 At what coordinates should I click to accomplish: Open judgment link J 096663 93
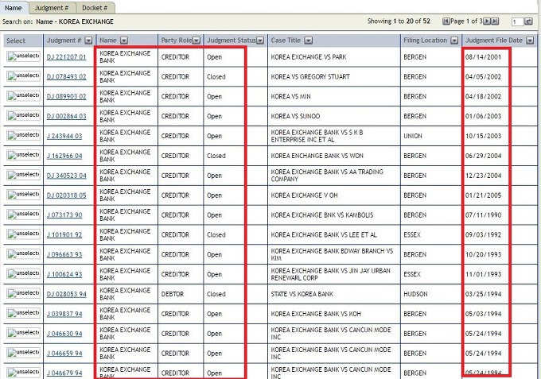coord(64,254)
